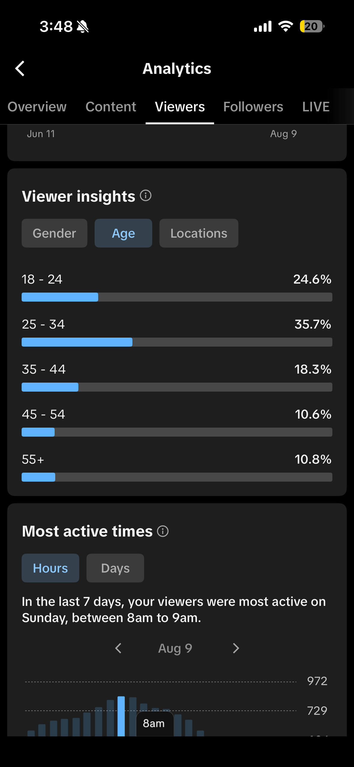
Task: Show active times by Hours
Action: [50, 568]
